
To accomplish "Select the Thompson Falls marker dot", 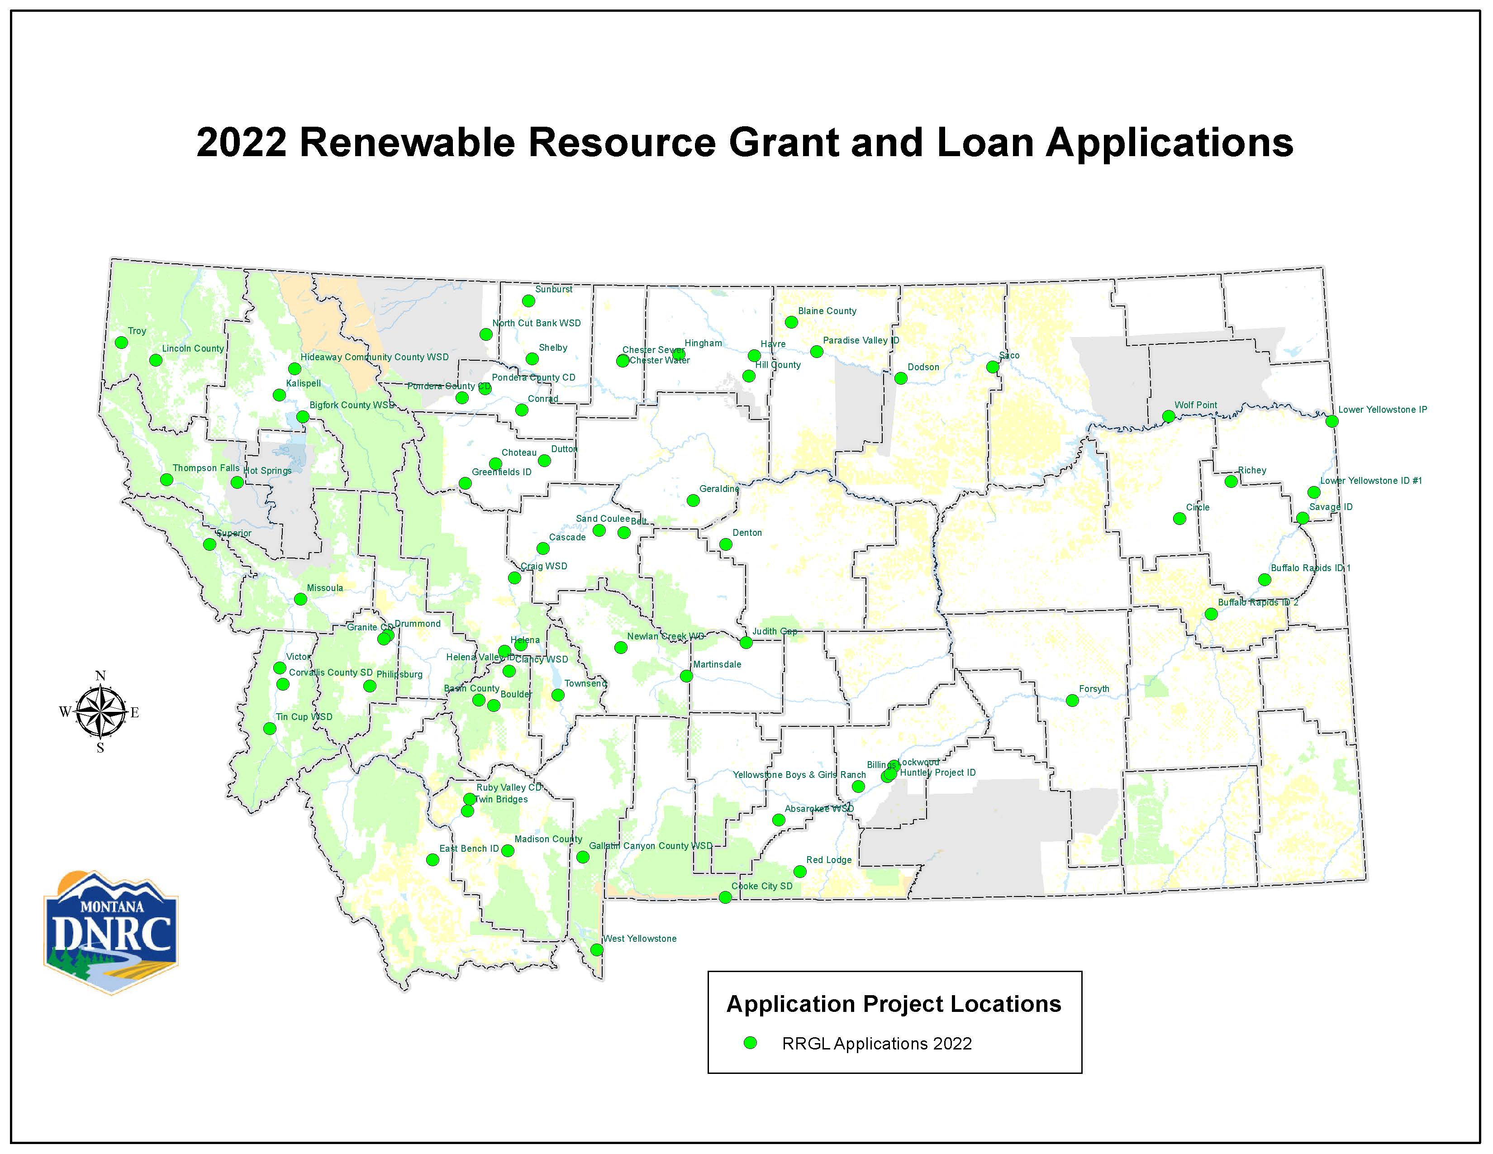I will [166, 479].
